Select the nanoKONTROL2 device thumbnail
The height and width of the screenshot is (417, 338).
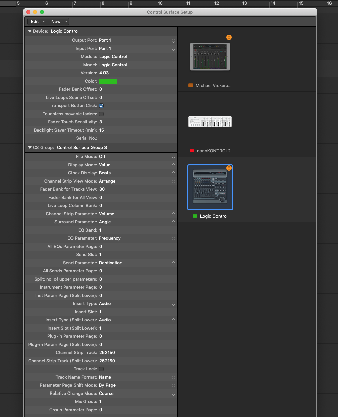[210, 121]
